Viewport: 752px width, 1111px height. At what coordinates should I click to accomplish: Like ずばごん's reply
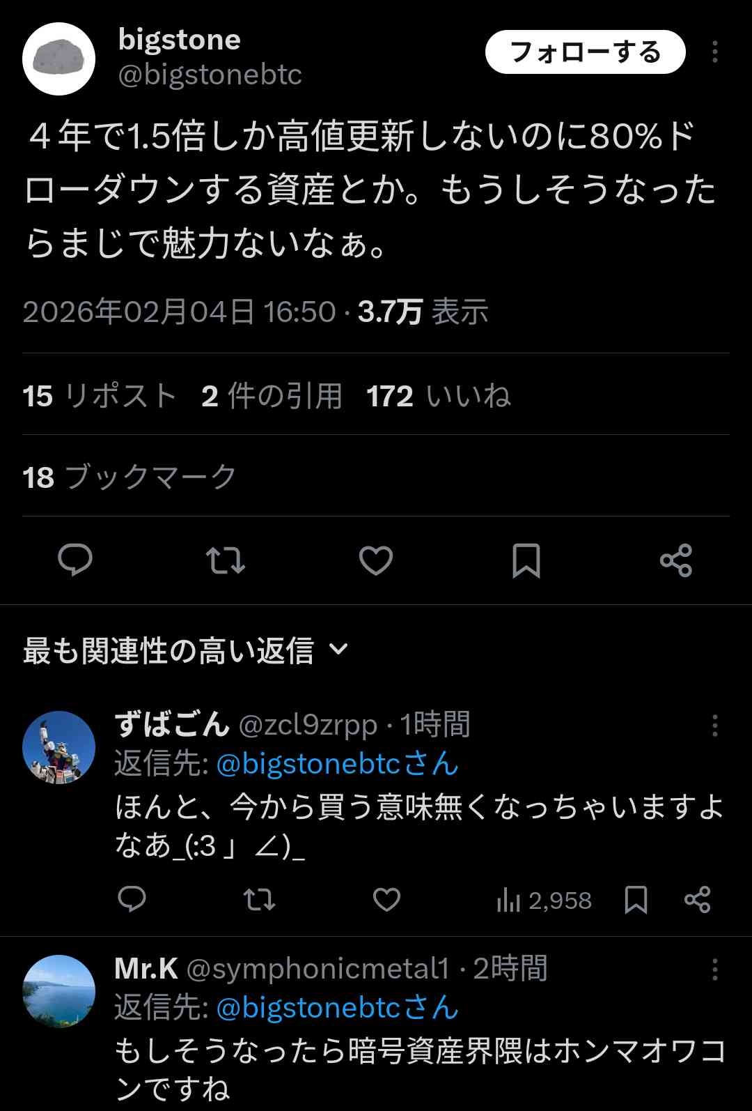click(386, 900)
